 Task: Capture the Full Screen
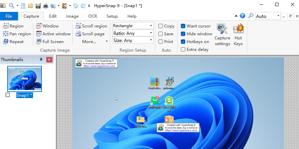tap(50, 42)
